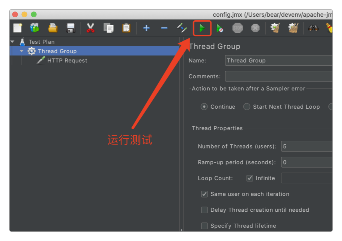
Task: Close the window with red button
Action: (x=15, y=15)
